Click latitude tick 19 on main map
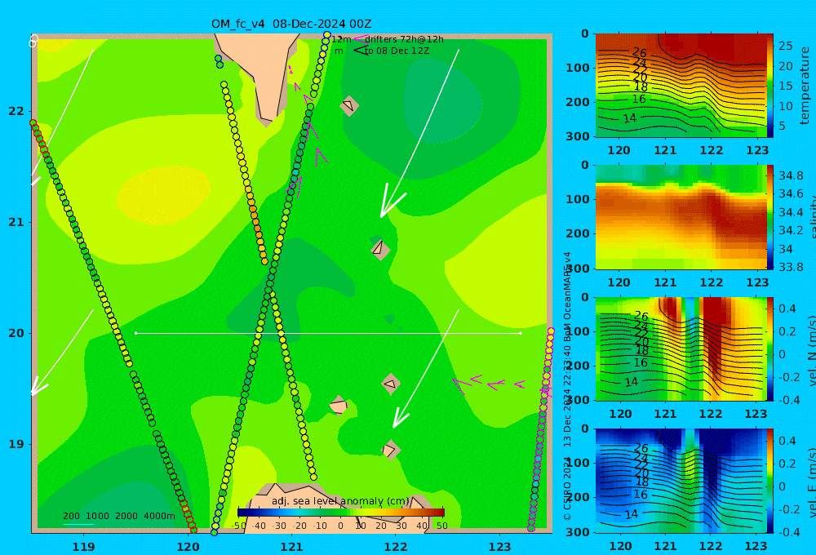This screenshot has width=816, height=555. [16, 444]
